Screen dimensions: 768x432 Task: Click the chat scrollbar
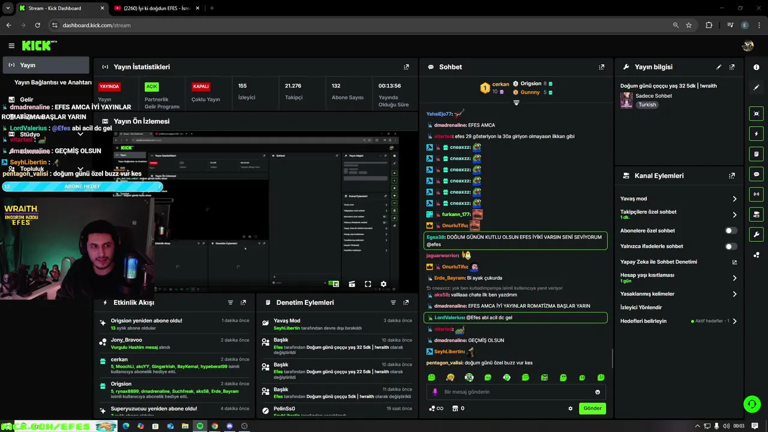612,359
